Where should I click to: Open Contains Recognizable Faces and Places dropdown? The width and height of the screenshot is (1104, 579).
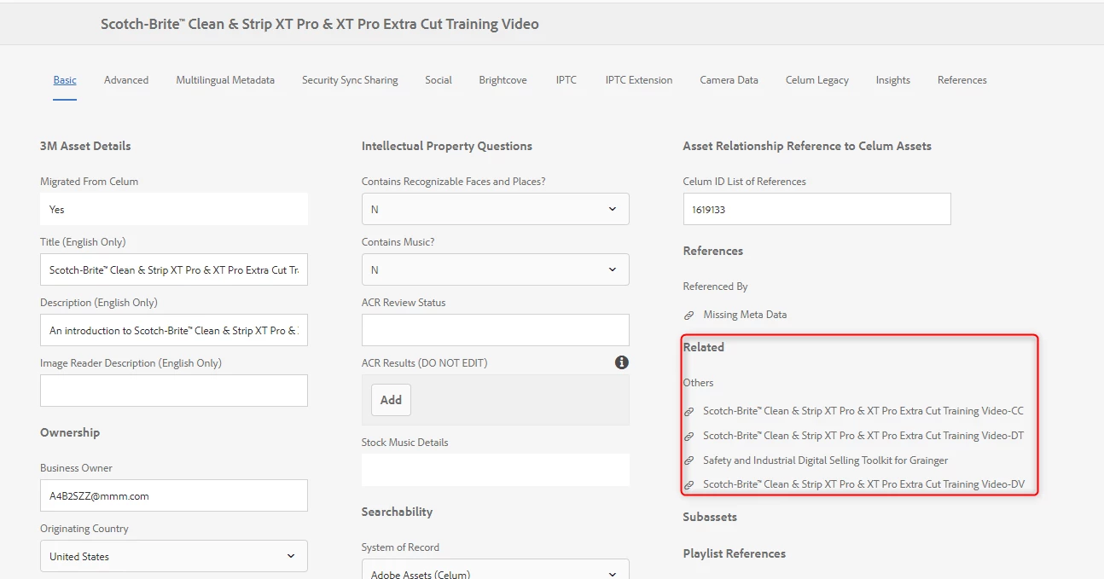495,209
